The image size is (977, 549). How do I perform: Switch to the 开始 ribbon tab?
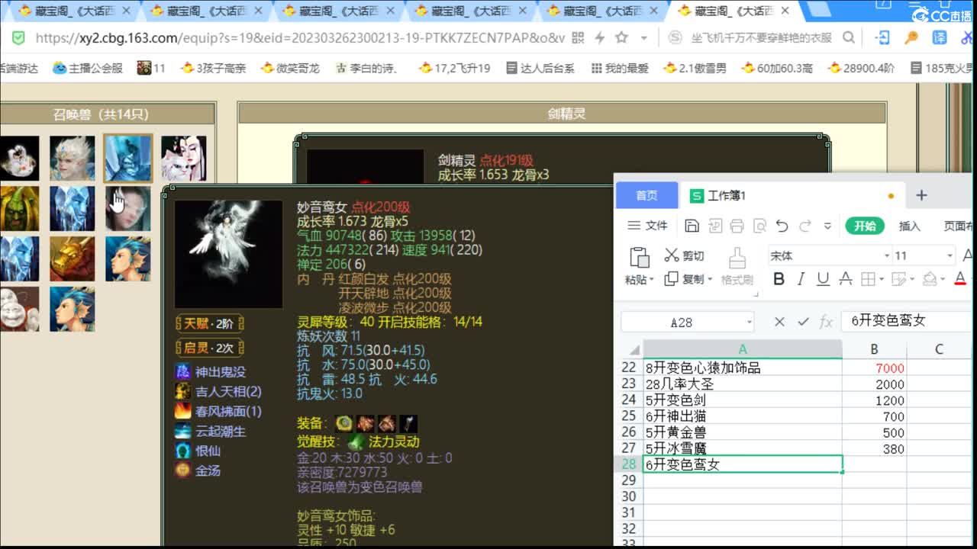[865, 226]
